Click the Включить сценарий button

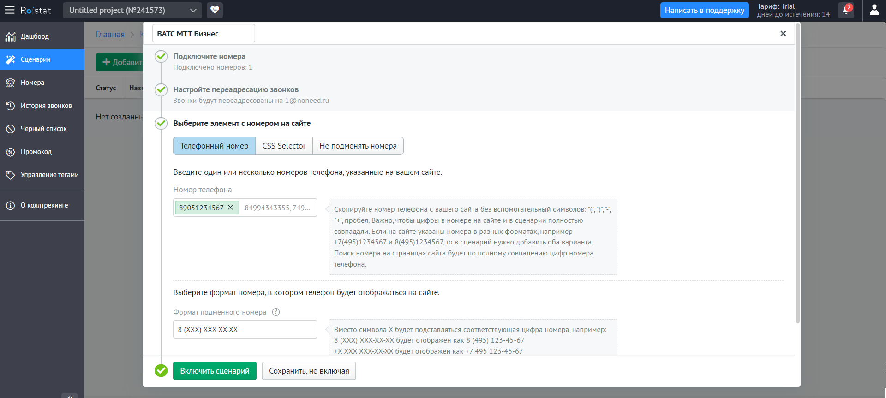click(x=215, y=371)
